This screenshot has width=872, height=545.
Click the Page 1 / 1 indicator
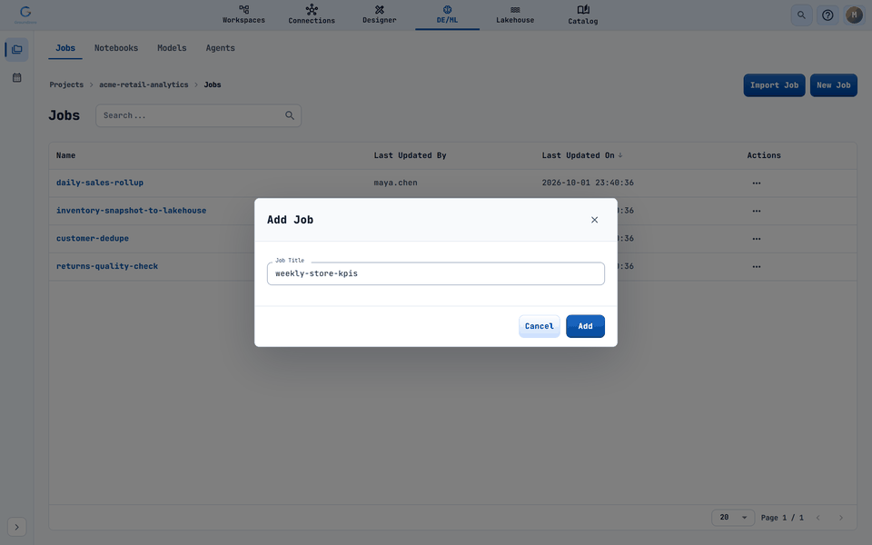[782, 518]
